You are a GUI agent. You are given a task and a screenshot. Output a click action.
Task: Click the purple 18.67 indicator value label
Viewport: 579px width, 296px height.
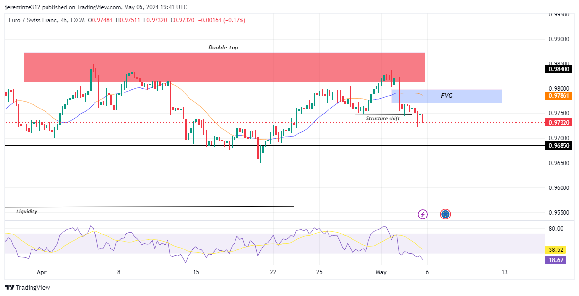(556, 260)
